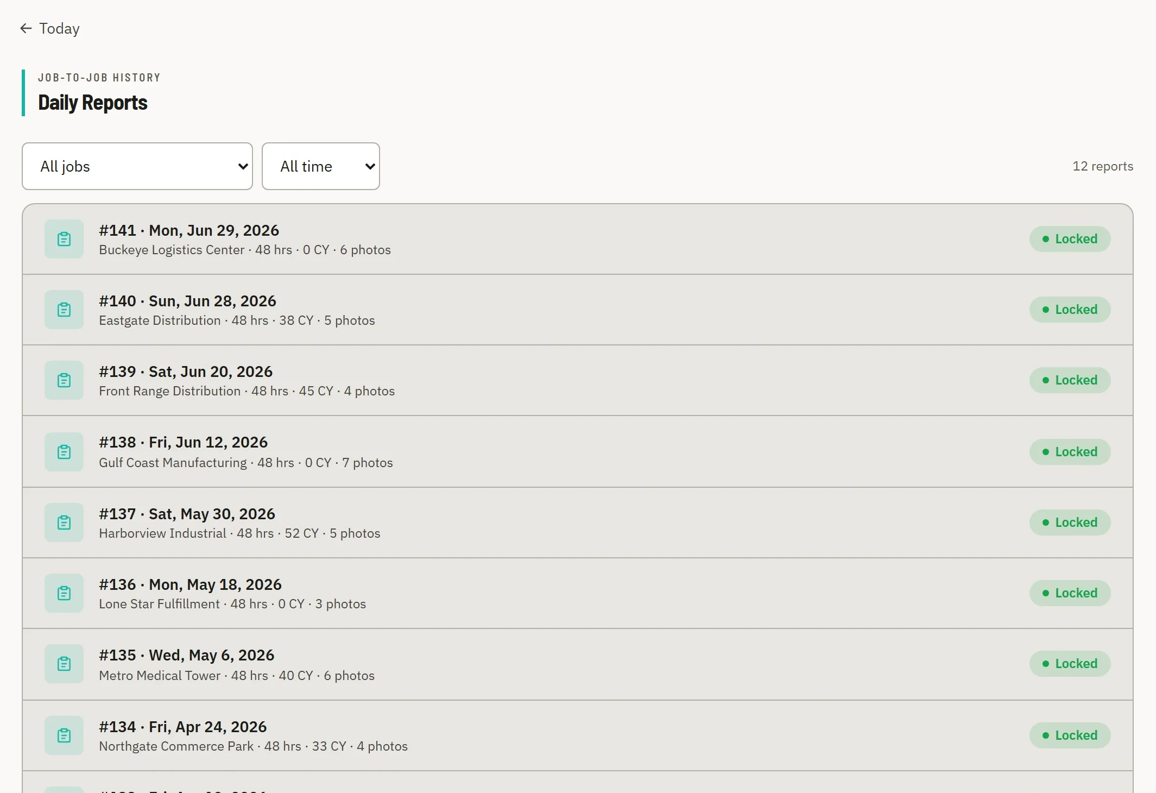Viewport: 1156px width, 793px height.
Task: Select the Lone Star Fulfillment details line
Action: pyautogui.click(x=232, y=604)
